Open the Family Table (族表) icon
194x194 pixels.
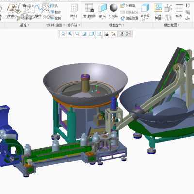[179, 8]
